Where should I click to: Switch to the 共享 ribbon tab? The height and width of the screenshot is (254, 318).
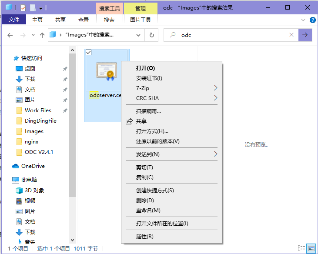point(60,20)
